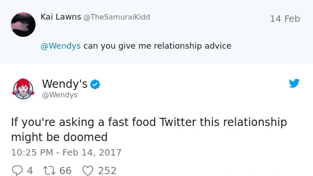
Task: Click the 14 Feb date link
Action: click(x=285, y=19)
